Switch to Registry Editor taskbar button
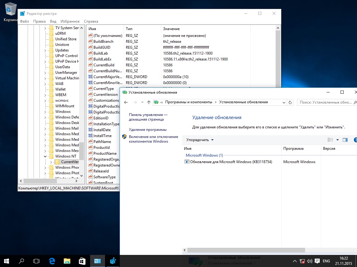The width and height of the screenshot is (357, 267). [x=113, y=261]
